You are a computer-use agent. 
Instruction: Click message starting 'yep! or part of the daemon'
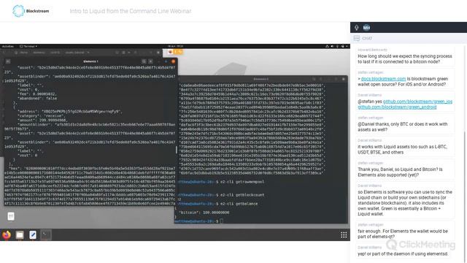coord(403,254)
